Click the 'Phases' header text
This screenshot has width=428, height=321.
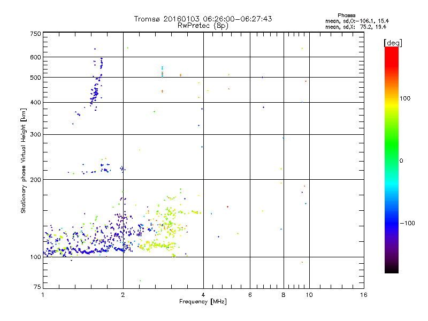pos(346,16)
